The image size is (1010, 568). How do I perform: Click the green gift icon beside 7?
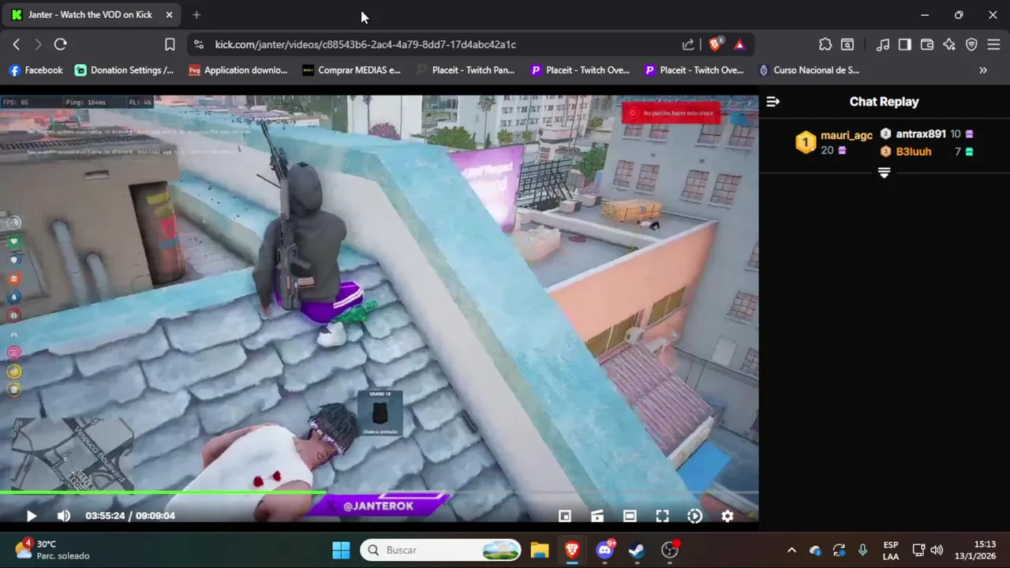[x=970, y=151]
